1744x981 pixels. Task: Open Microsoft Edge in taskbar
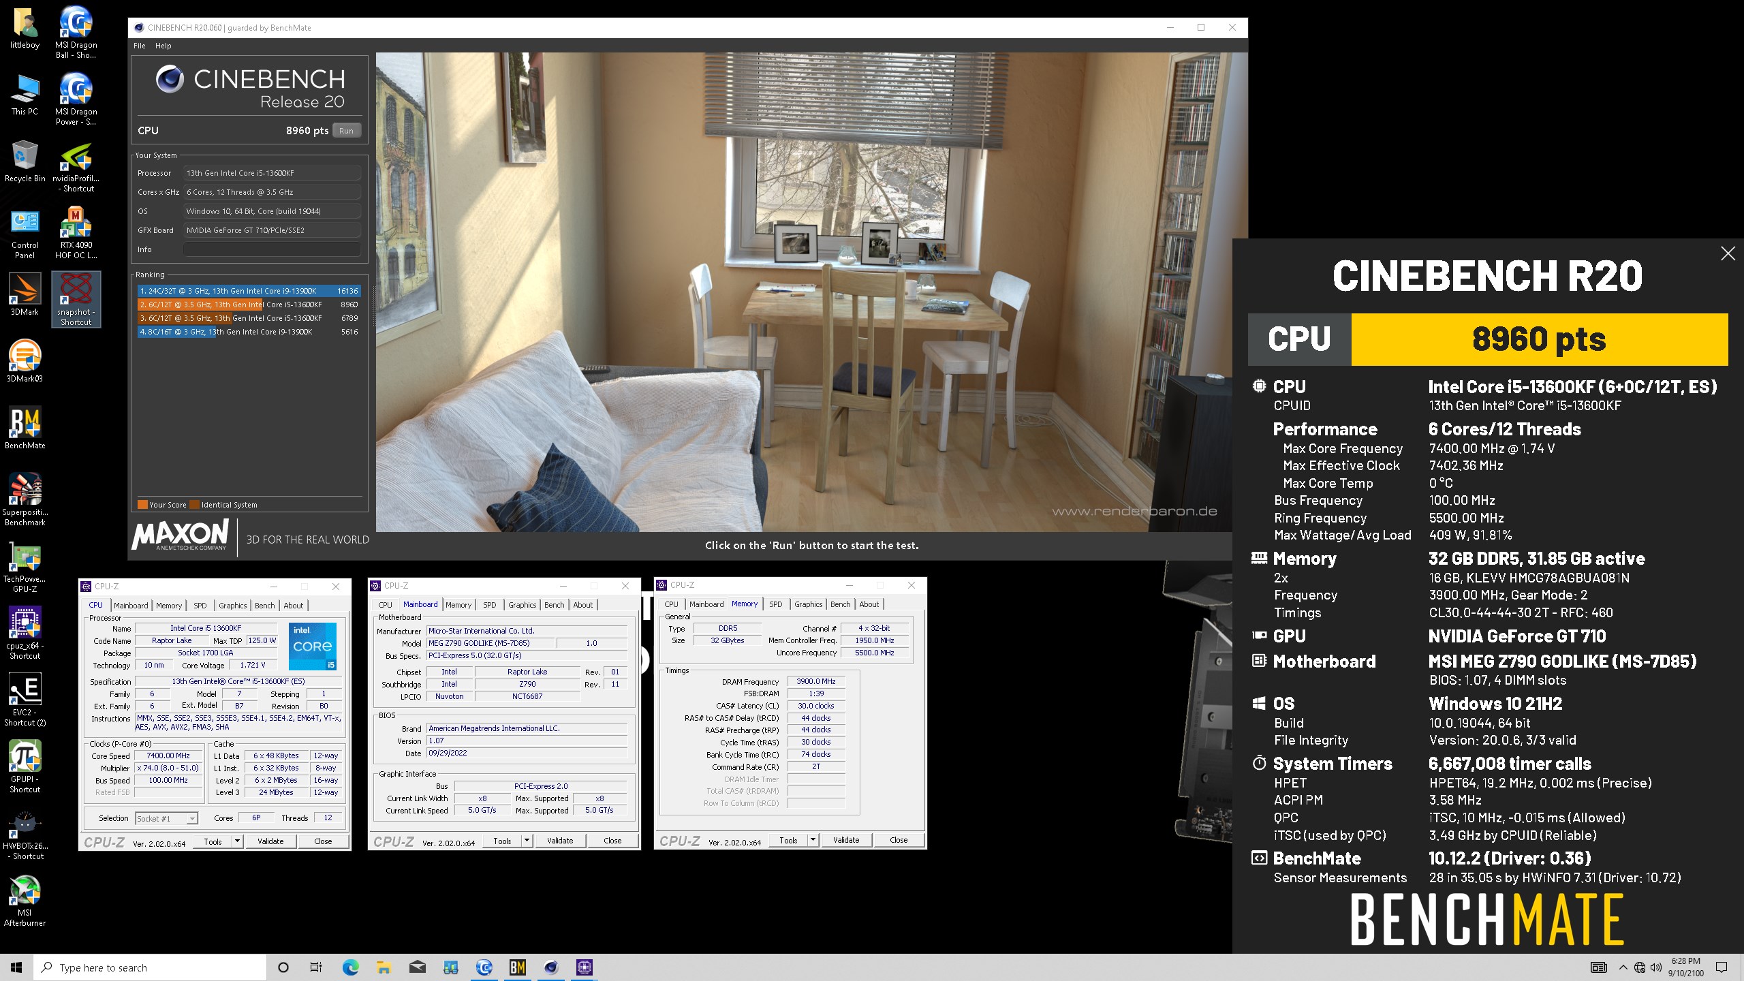pos(350,967)
